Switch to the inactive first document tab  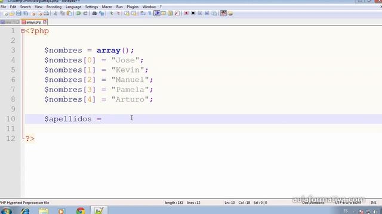point(10,22)
